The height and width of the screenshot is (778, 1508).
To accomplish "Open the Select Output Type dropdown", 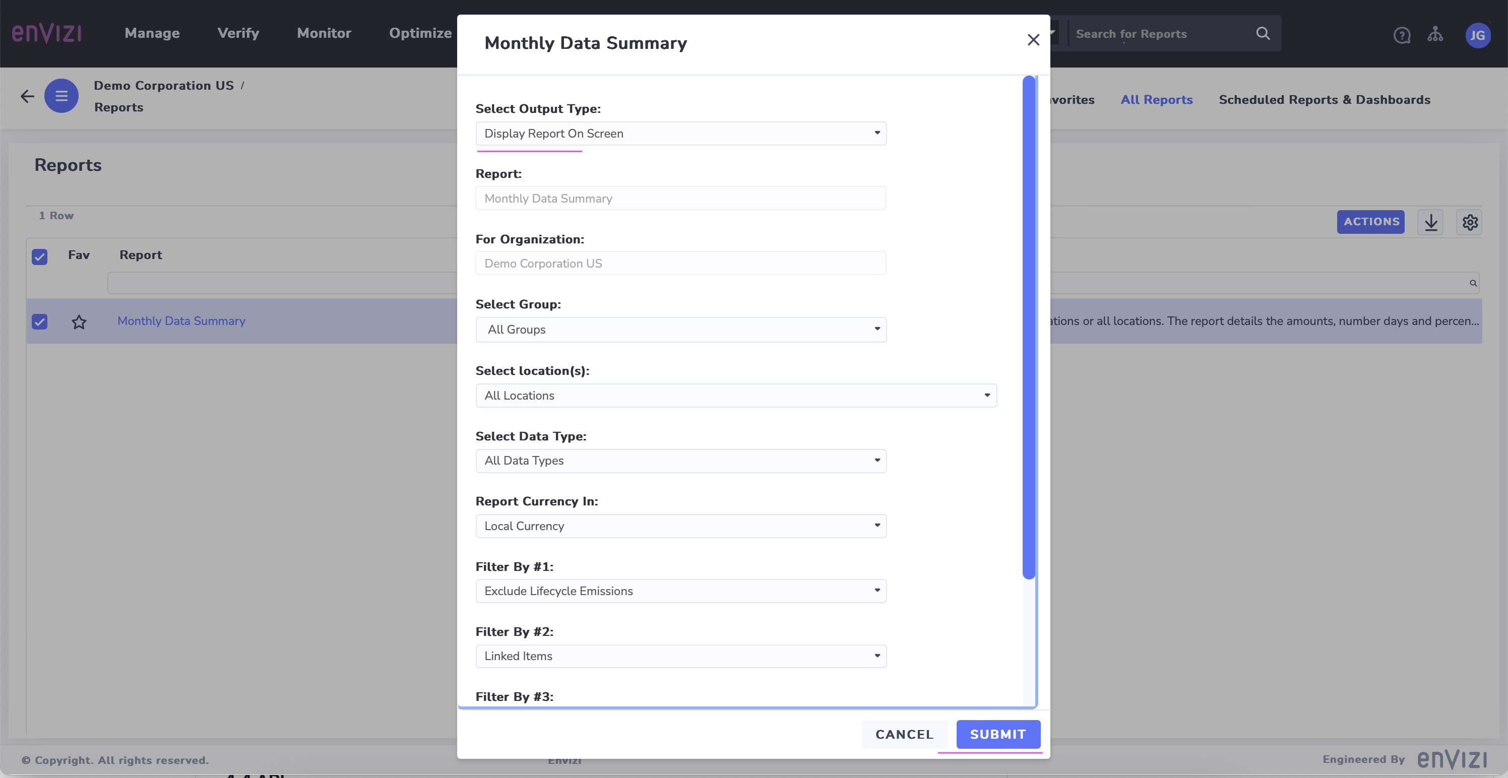I will coord(681,134).
